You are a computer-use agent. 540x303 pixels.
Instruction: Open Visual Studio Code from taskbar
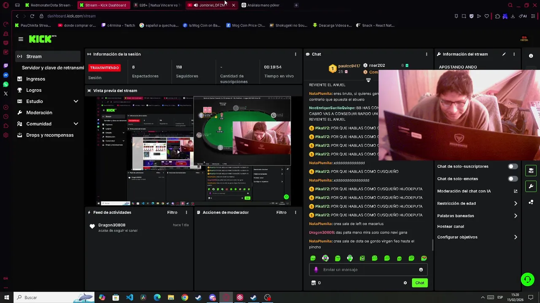[130, 298]
